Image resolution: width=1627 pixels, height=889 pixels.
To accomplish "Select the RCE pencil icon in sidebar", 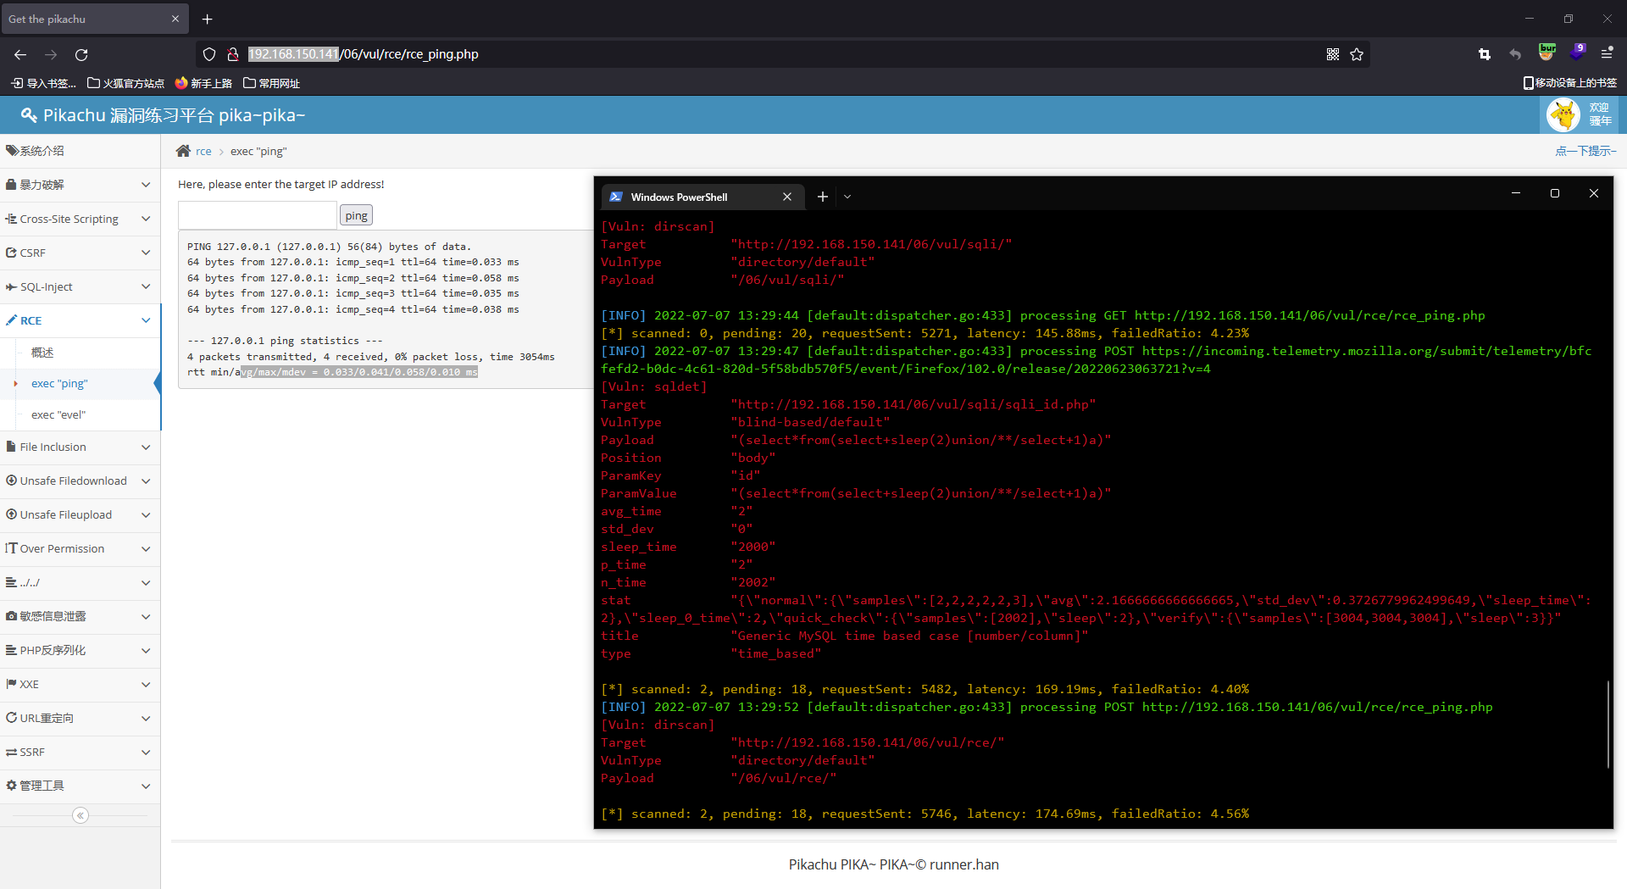I will [12, 320].
